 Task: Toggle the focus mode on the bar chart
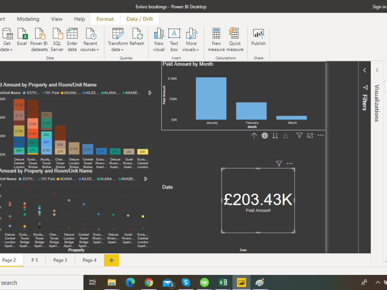[310, 135]
